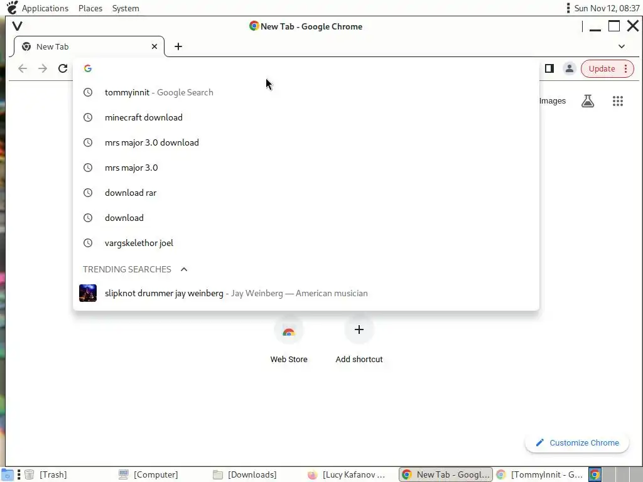
Task: Expand the tab search dropdown arrow
Action: pyautogui.click(x=622, y=46)
